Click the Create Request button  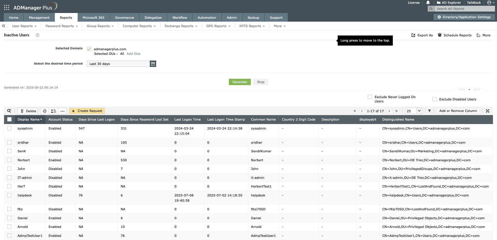point(87,111)
